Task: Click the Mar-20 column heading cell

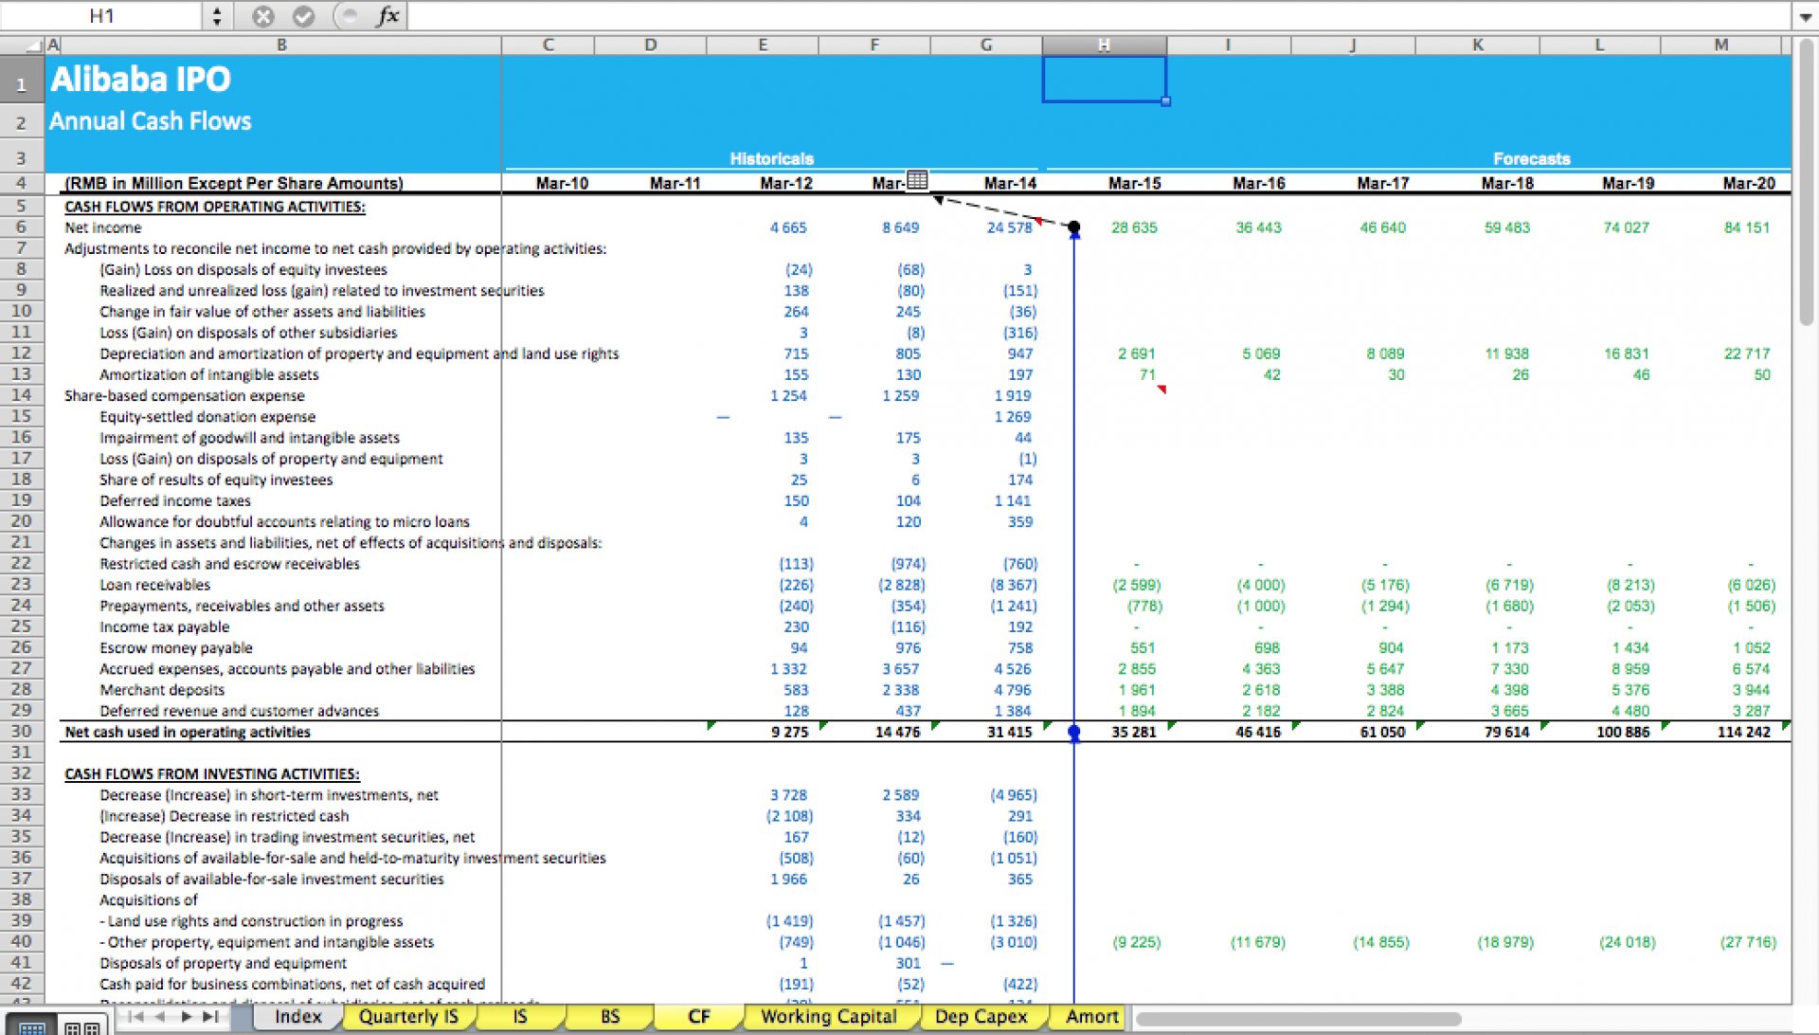Action: (x=1748, y=183)
